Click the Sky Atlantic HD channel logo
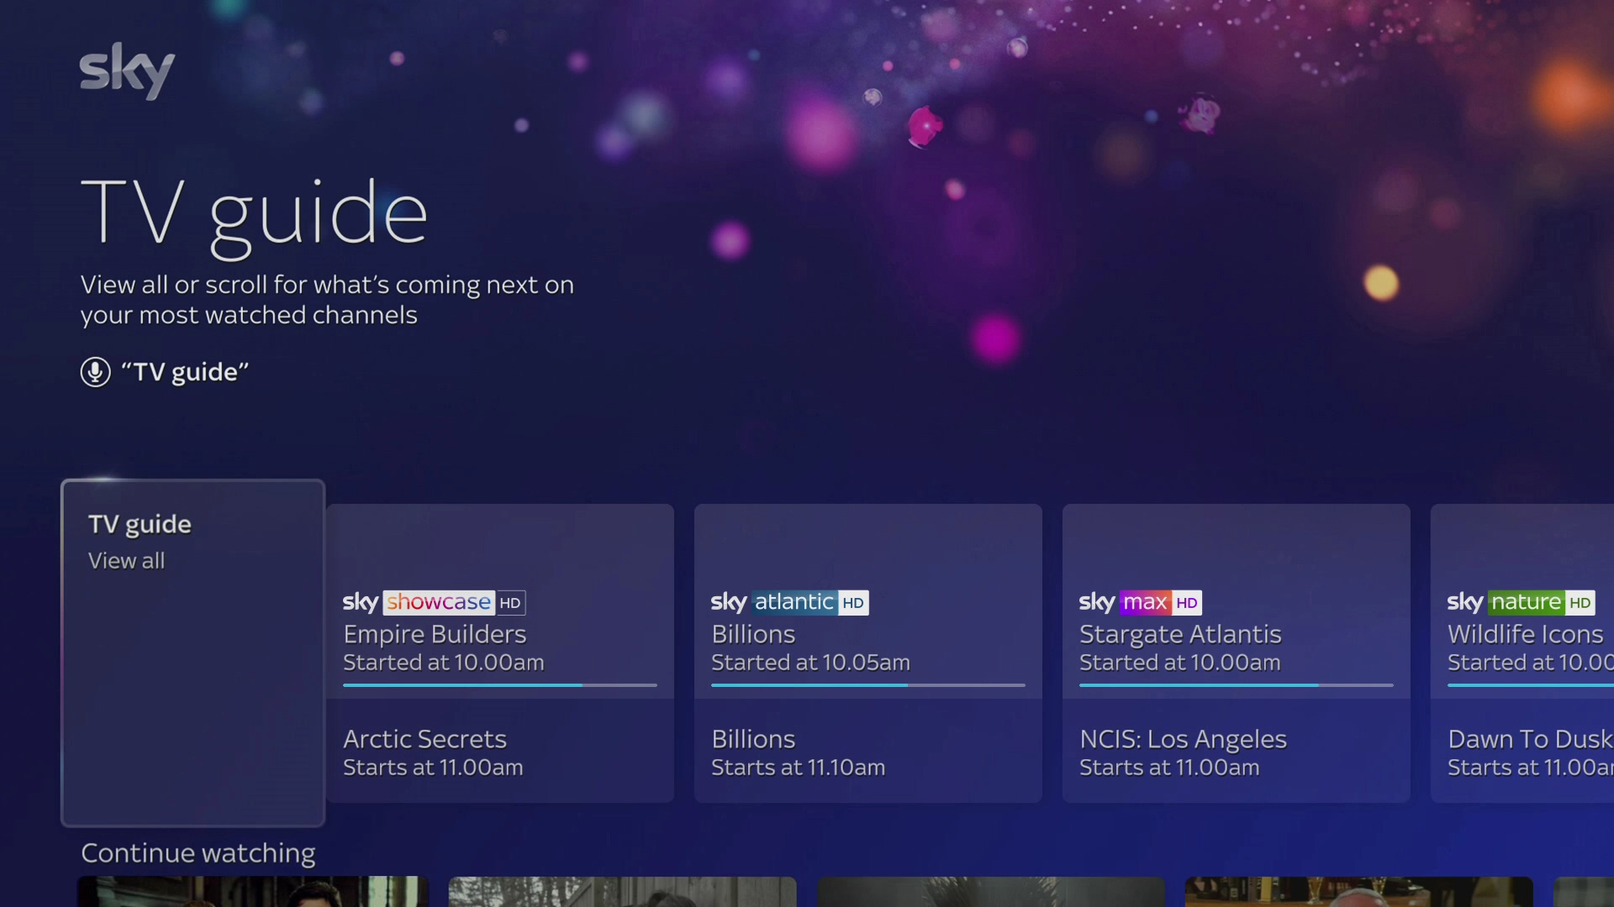The height and width of the screenshot is (907, 1614). [x=773, y=602]
